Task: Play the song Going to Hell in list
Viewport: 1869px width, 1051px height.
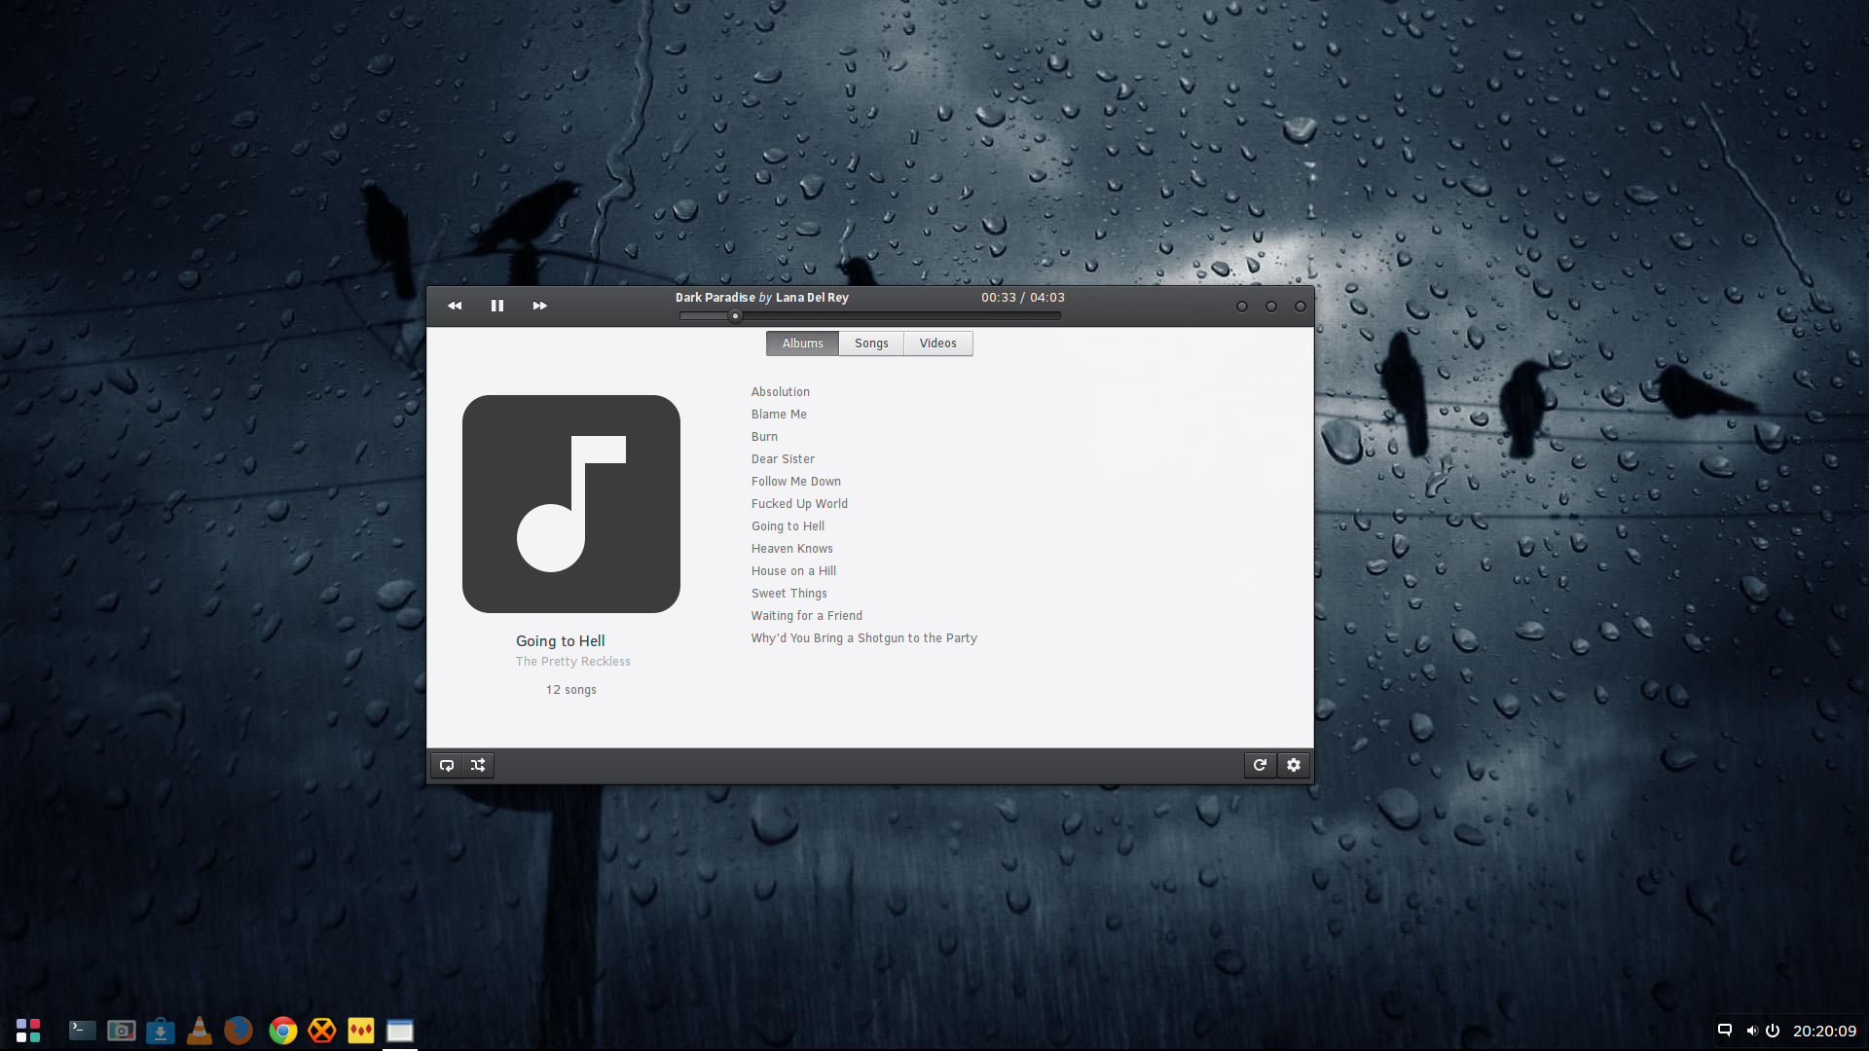Action: 788,526
